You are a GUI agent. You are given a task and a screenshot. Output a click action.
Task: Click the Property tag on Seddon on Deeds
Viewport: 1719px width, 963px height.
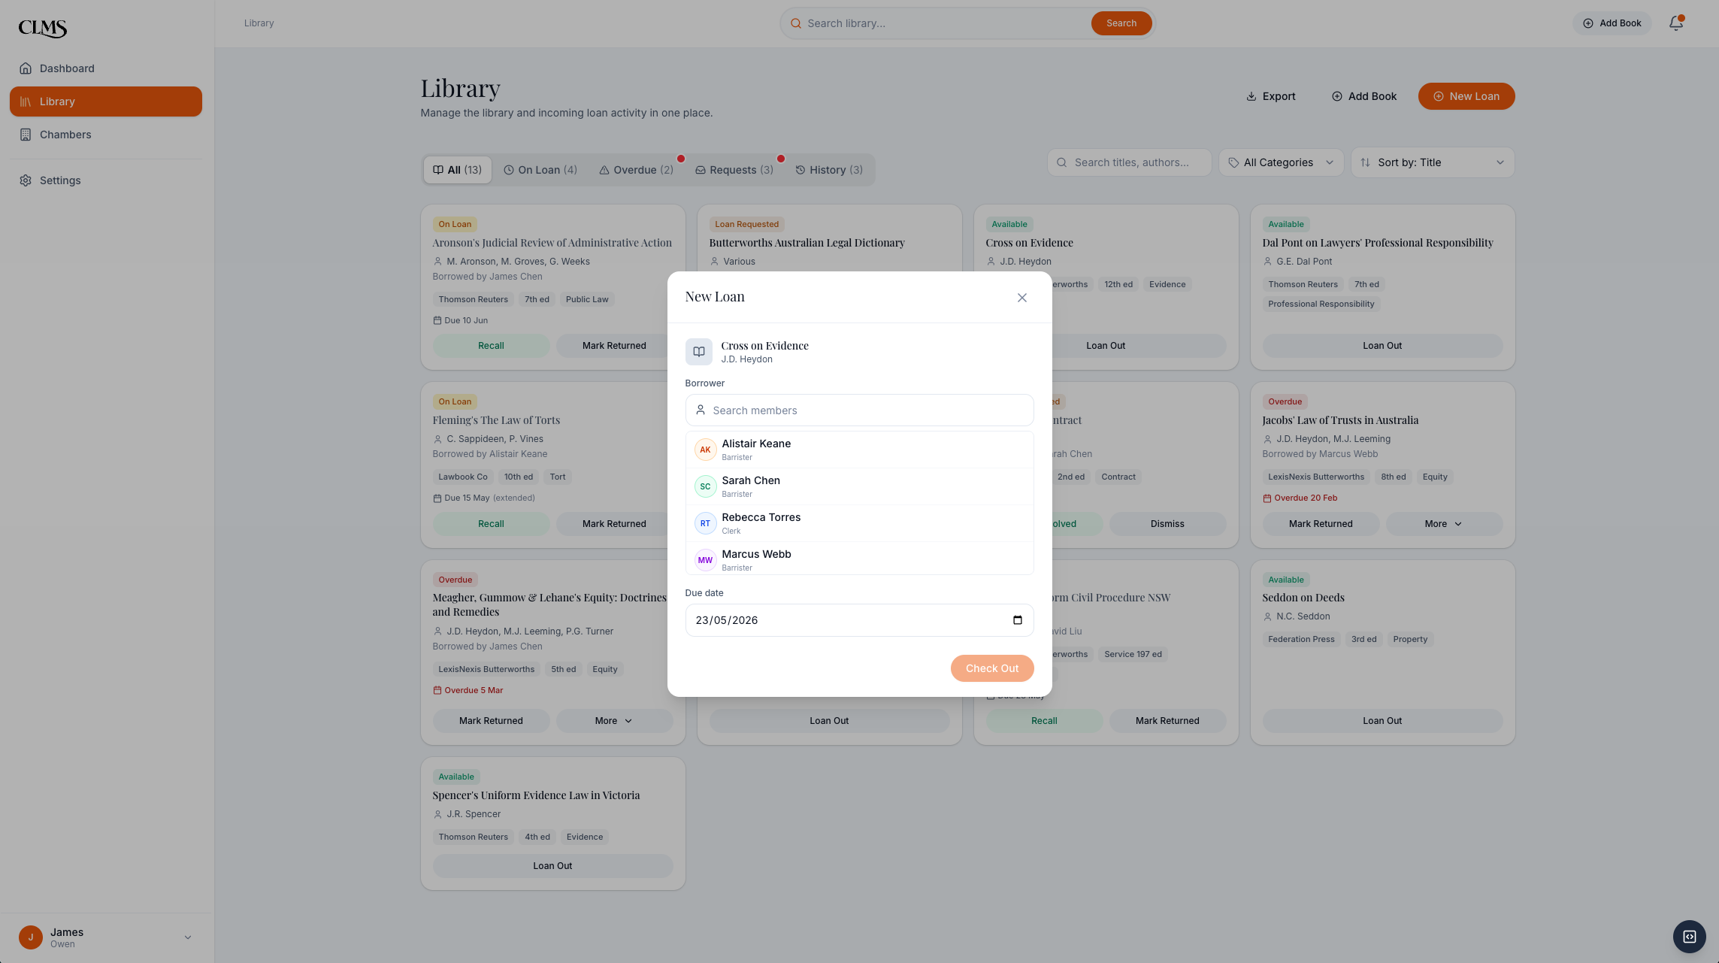pyautogui.click(x=1409, y=639)
